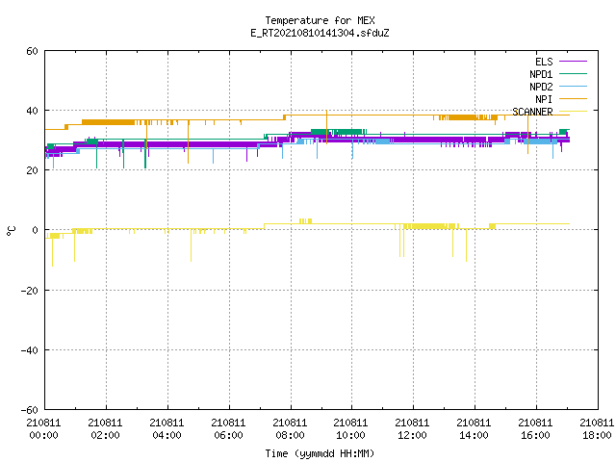Click the x-axis tick label 08:00
The height and width of the screenshot is (462, 616).
click(290, 435)
